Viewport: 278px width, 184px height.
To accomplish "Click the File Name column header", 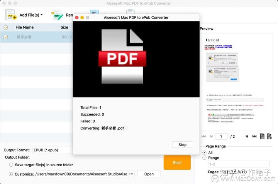I will tap(24, 27).
